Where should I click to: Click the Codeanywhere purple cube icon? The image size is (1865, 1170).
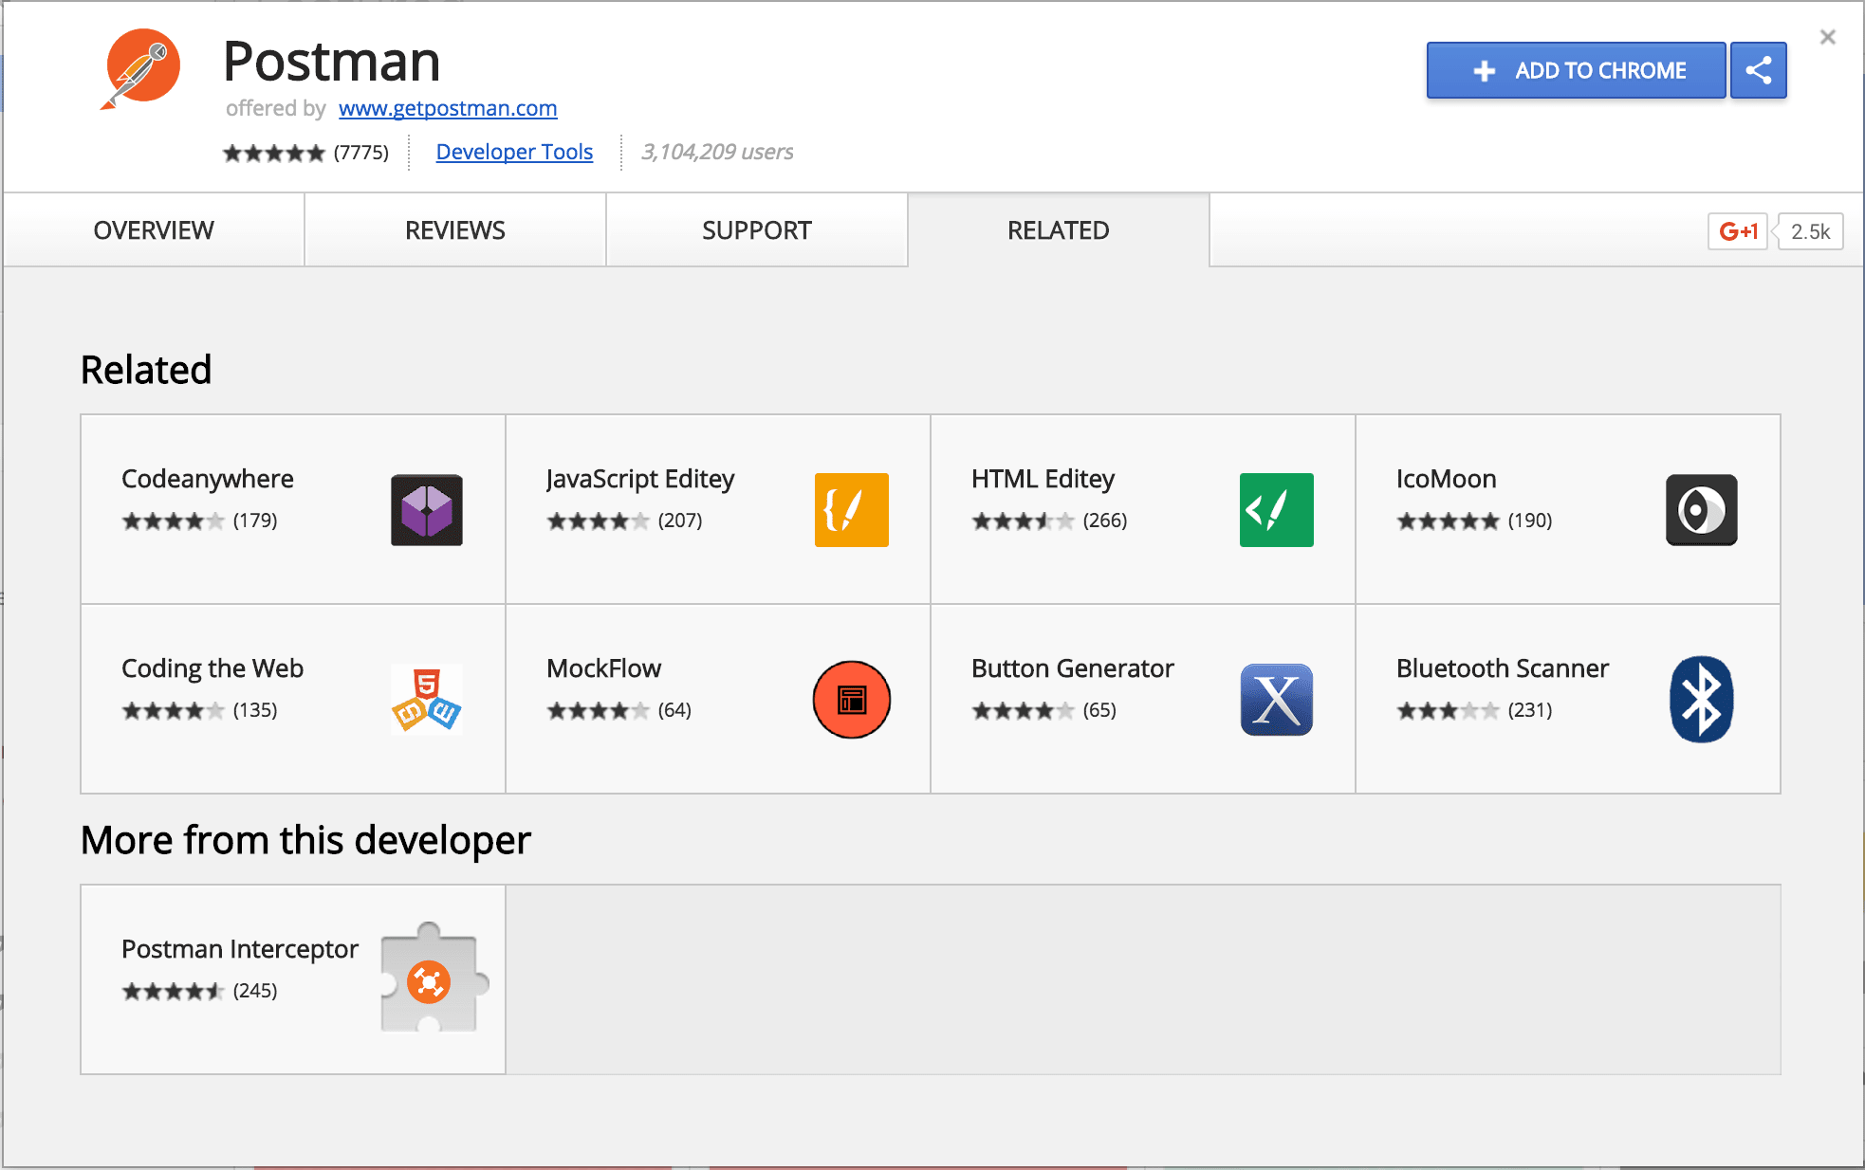pos(427,510)
